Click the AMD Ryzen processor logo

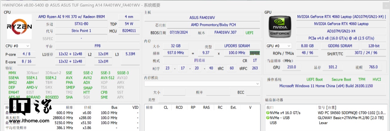coord(19,27)
